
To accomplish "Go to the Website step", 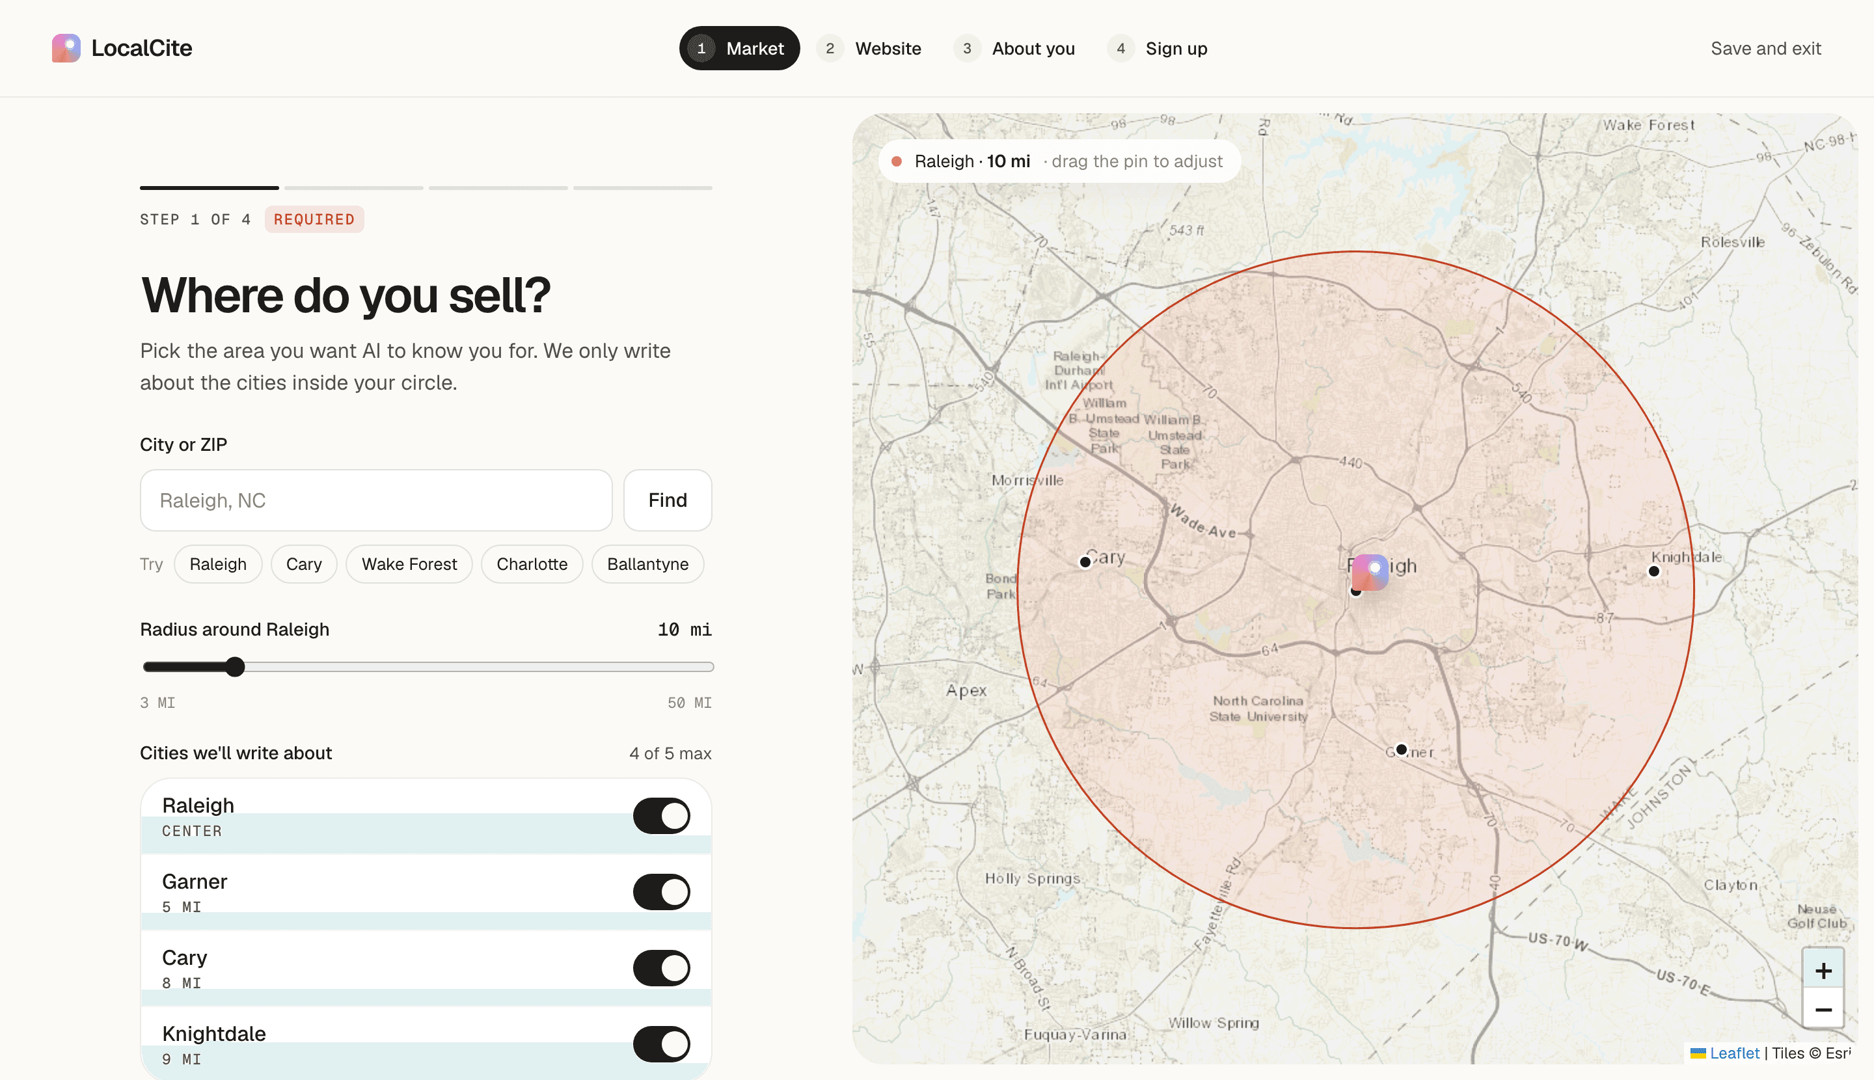I will pos(869,48).
